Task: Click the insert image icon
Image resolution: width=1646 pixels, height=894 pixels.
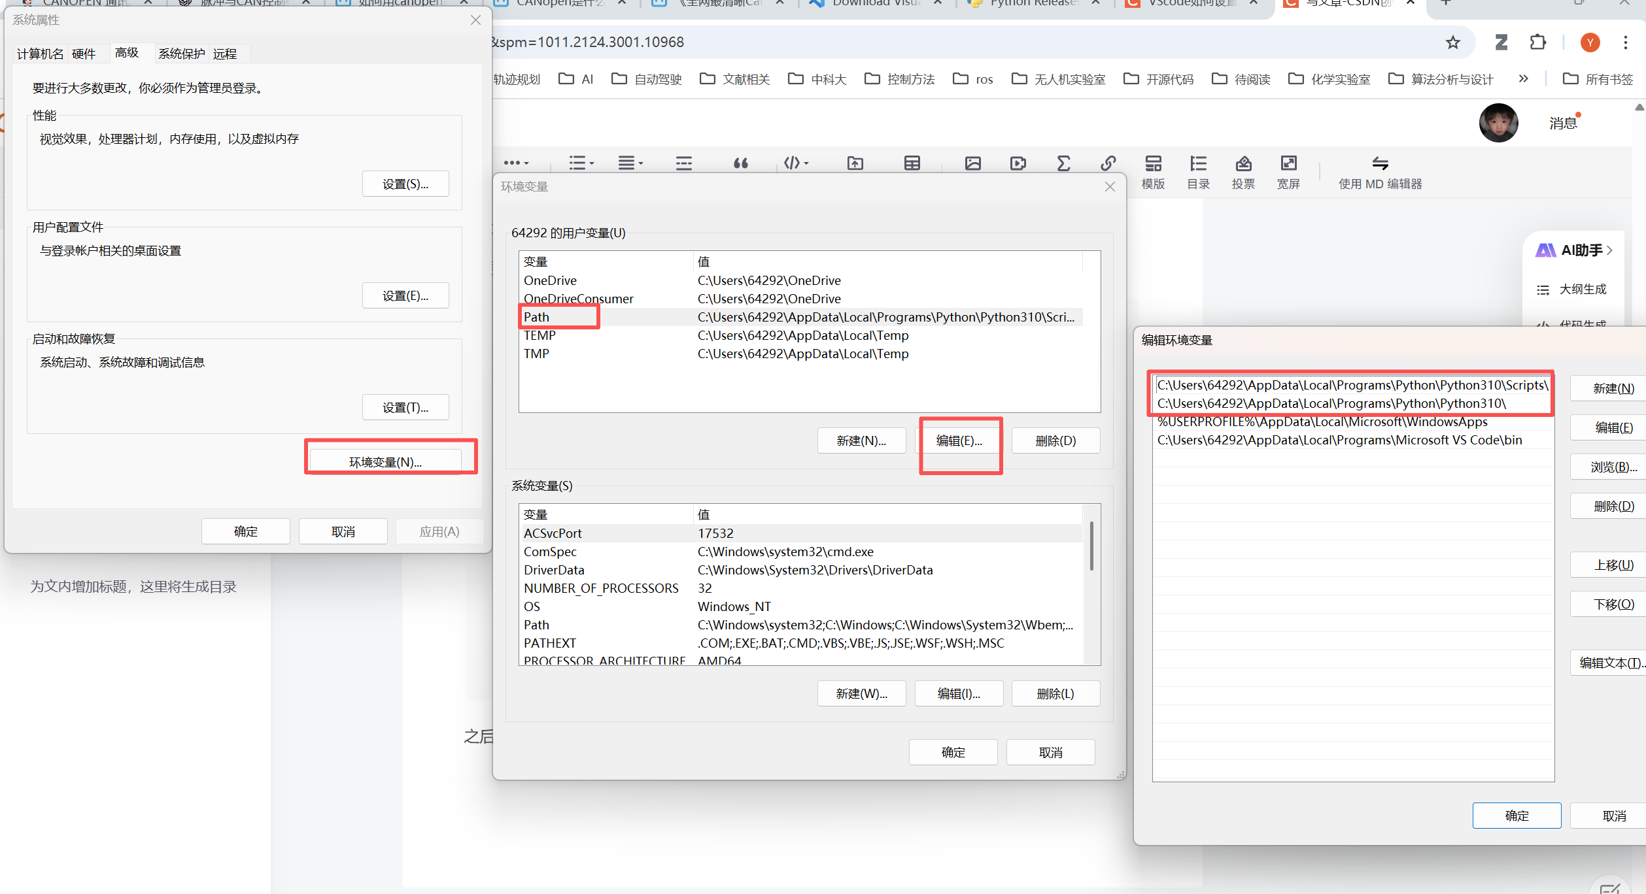Action: 972,163
